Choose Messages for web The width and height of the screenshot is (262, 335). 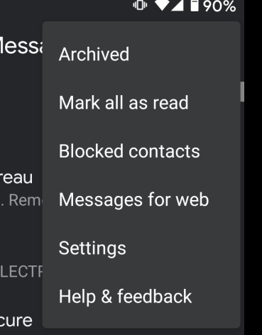point(141,199)
